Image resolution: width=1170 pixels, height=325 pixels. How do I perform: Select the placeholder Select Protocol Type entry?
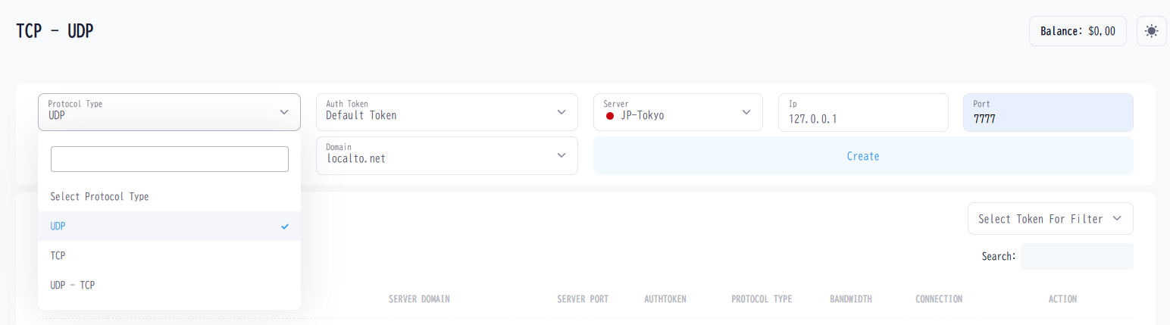99,196
